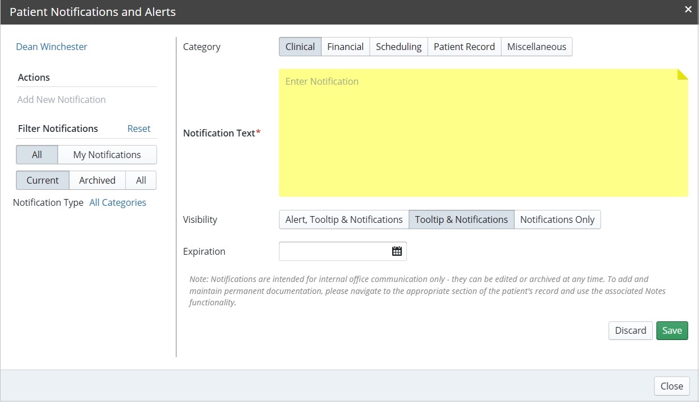This screenshot has height=402, width=699.
Task: Select the Financial category
Action: [x=346, y=47]
